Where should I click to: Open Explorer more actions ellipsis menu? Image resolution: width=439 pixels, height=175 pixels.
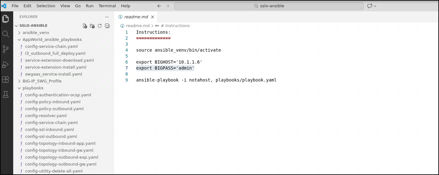click(107, 17)
